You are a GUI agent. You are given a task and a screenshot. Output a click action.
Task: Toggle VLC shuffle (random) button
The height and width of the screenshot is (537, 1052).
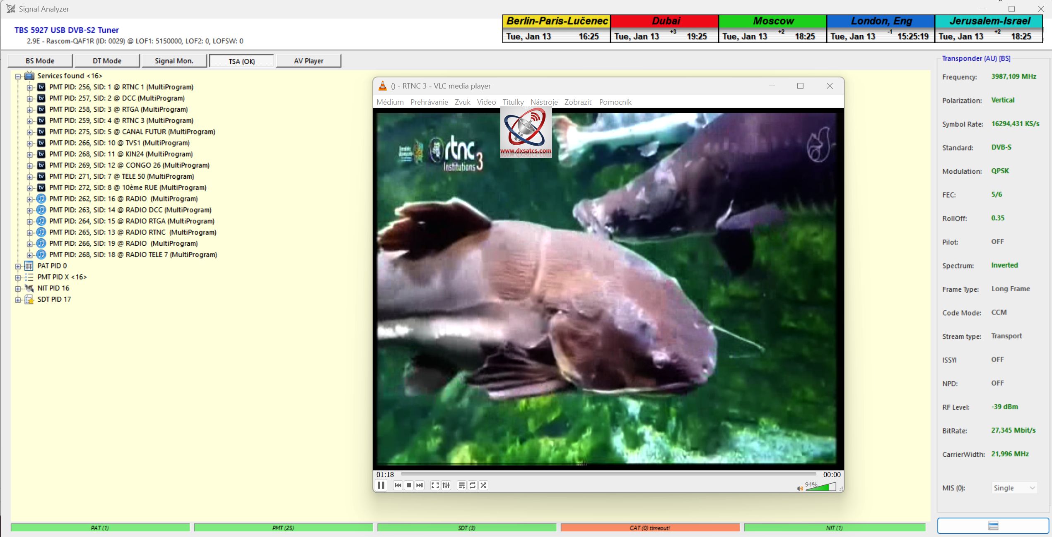pos(483,485)
